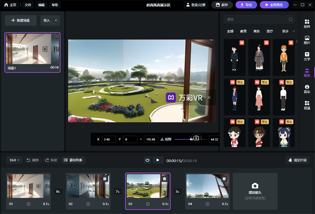Open the 音乐 music panel

click(307, 89)
